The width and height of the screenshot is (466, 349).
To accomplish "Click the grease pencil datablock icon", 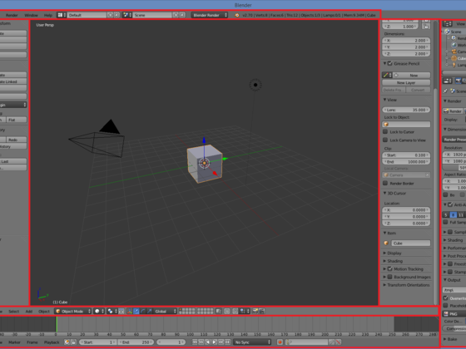I will point(387,75).
